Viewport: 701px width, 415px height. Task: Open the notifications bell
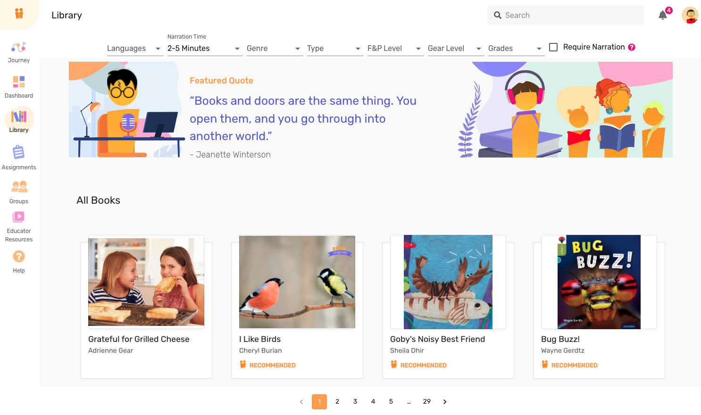662,15
